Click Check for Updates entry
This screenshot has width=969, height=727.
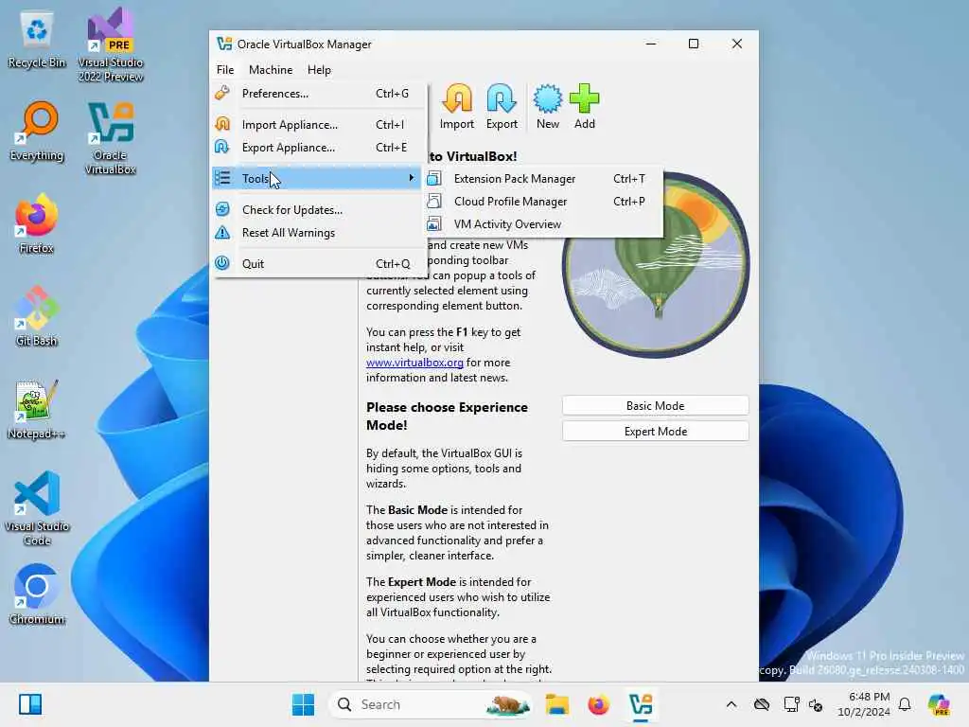319,209
